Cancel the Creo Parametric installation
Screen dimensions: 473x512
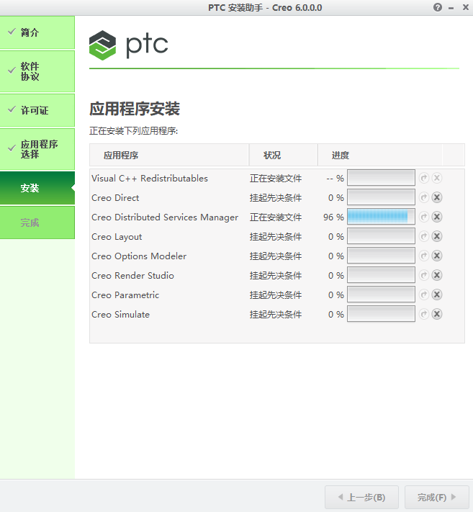pos(437,295)
